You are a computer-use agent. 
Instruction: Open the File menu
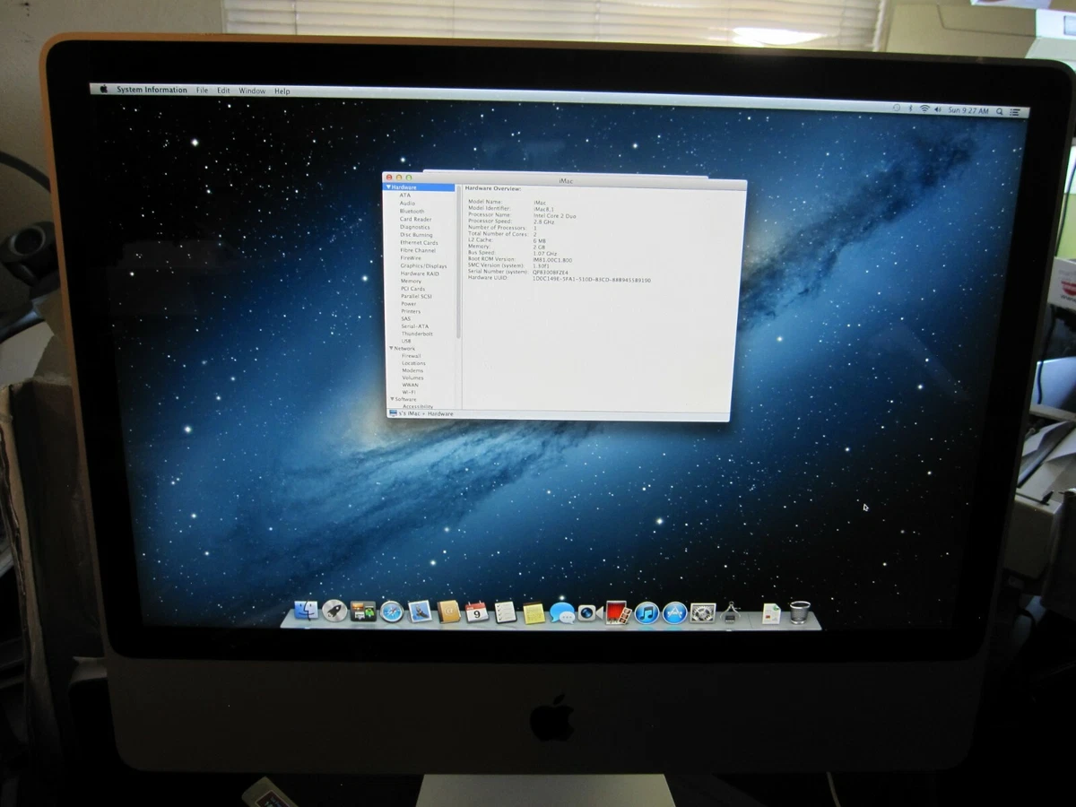click(203, 91)
